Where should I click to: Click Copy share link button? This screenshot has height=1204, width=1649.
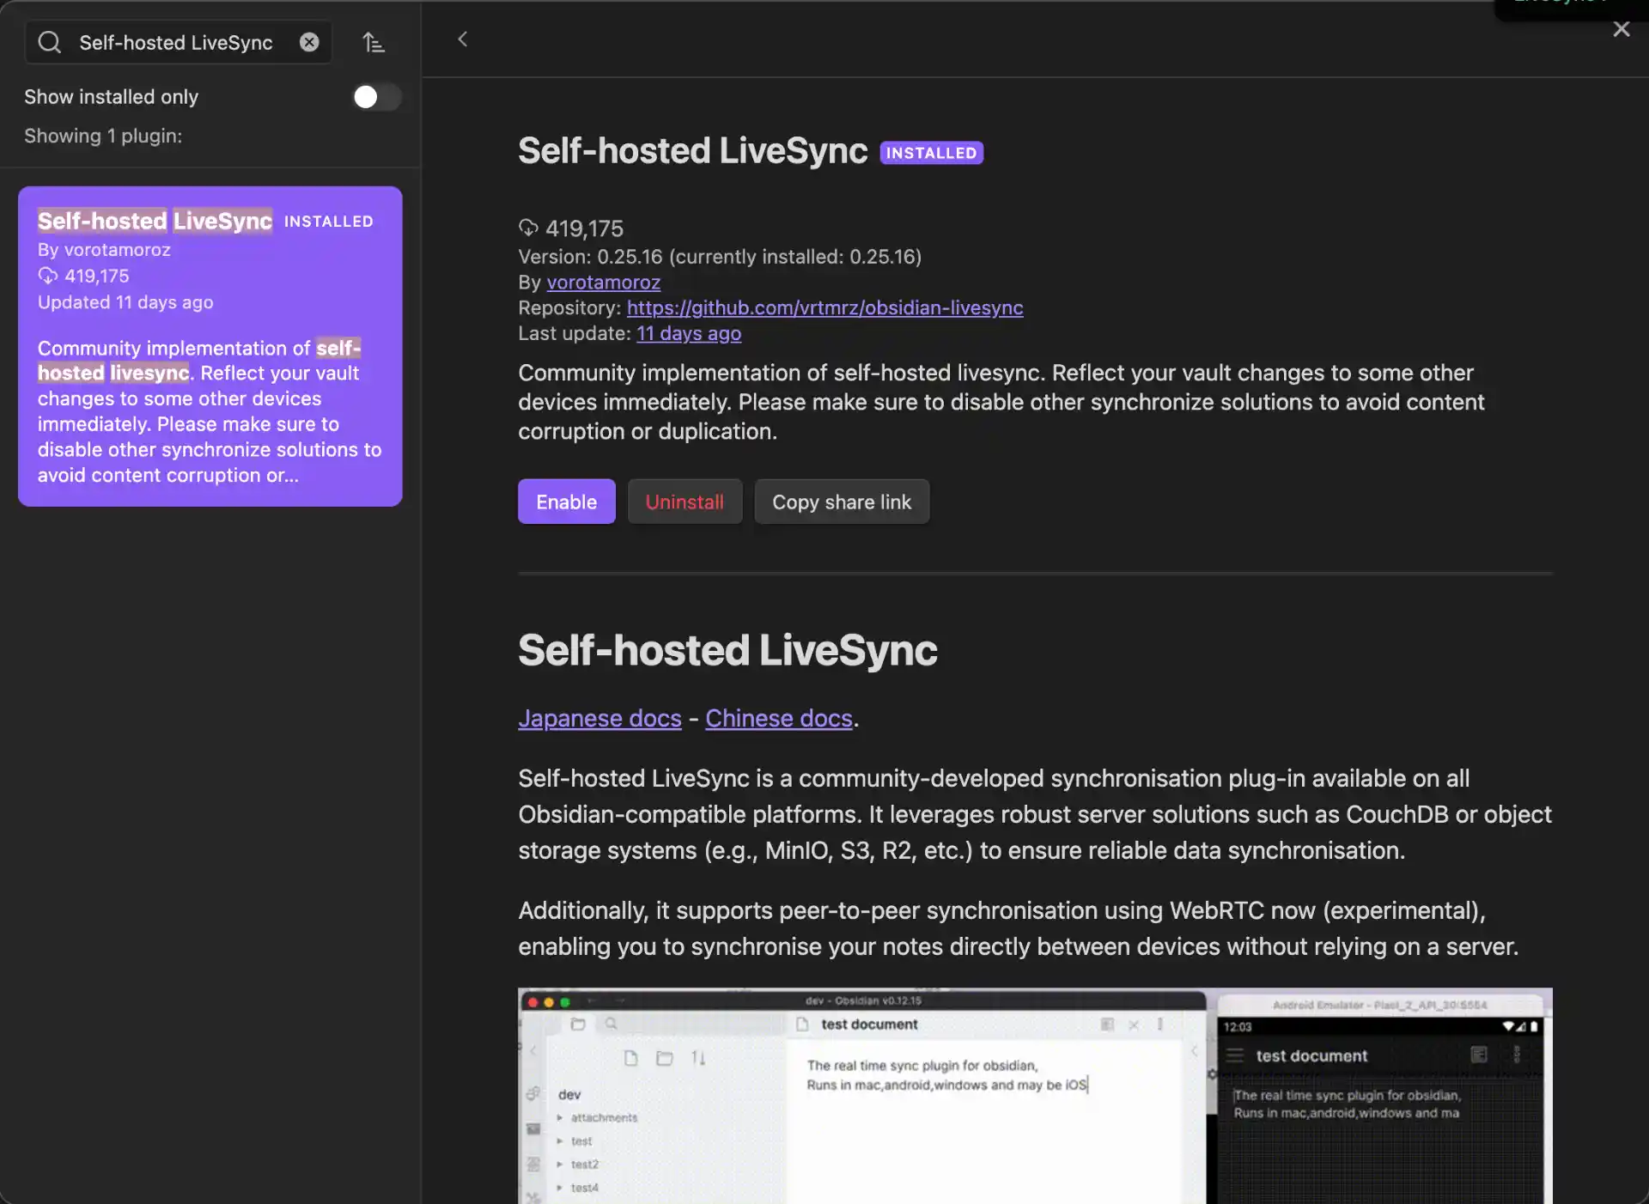tap(841, 502)
